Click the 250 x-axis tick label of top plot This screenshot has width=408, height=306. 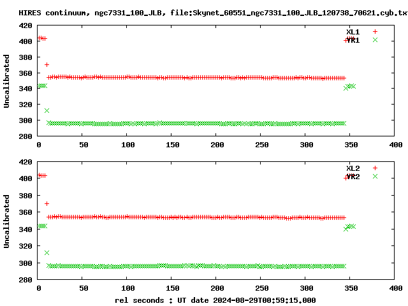point(262,145)
